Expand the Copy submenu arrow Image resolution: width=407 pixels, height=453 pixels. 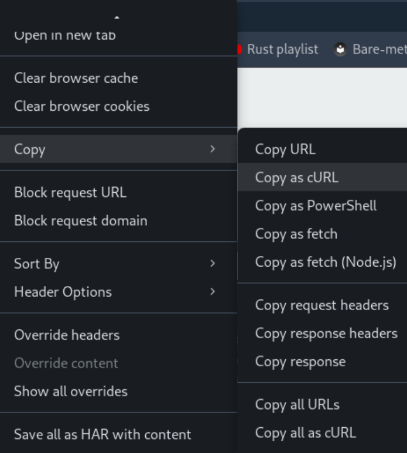pos(212,149)
